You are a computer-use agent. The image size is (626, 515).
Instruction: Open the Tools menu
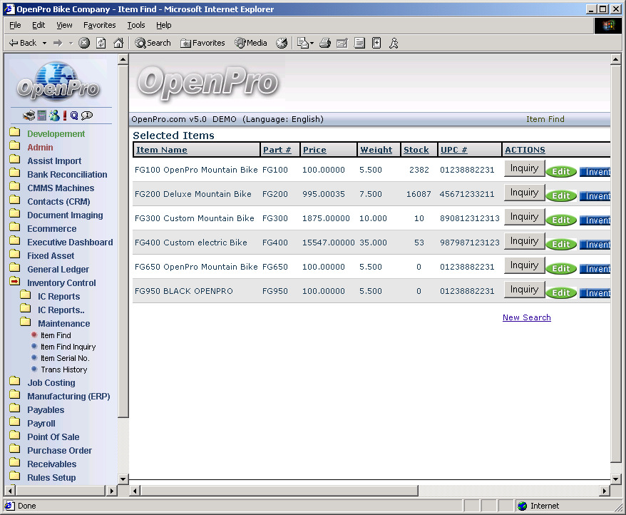tap(135, 25)
